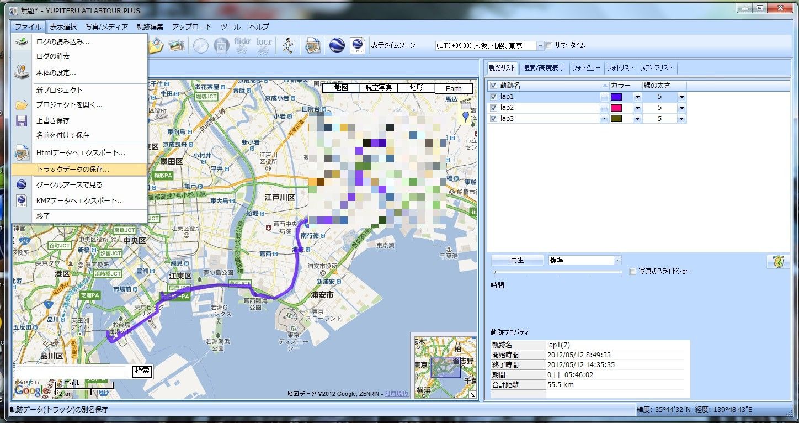The width and height of the screenshot is (799, 423).
Task: Open the 軌跡編集 menu
Action: (x=150, y=27)
